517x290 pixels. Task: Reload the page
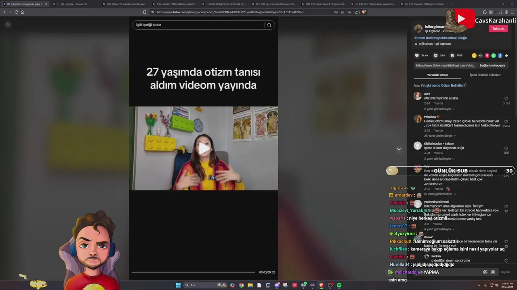[x=16, y=12]
